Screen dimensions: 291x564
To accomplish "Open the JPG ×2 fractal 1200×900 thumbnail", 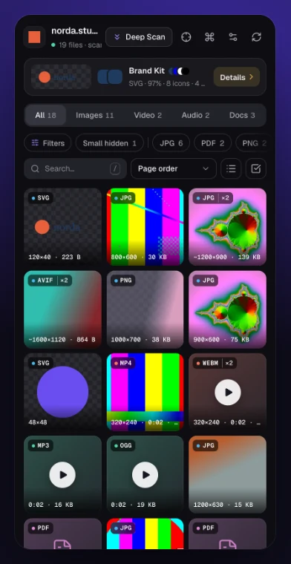I will (227, 226).
